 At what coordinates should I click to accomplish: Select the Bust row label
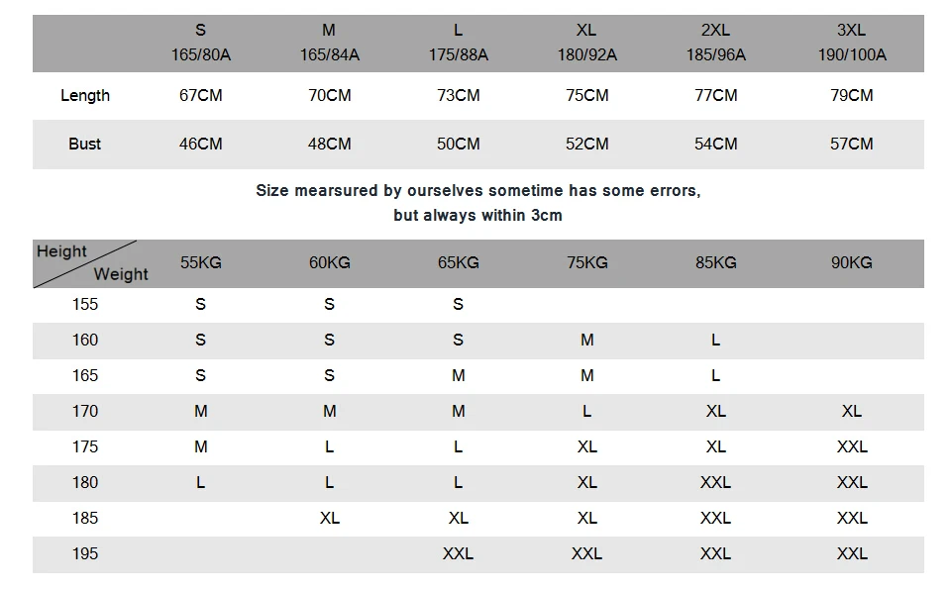pyautogui.click(x=85, y=145)
